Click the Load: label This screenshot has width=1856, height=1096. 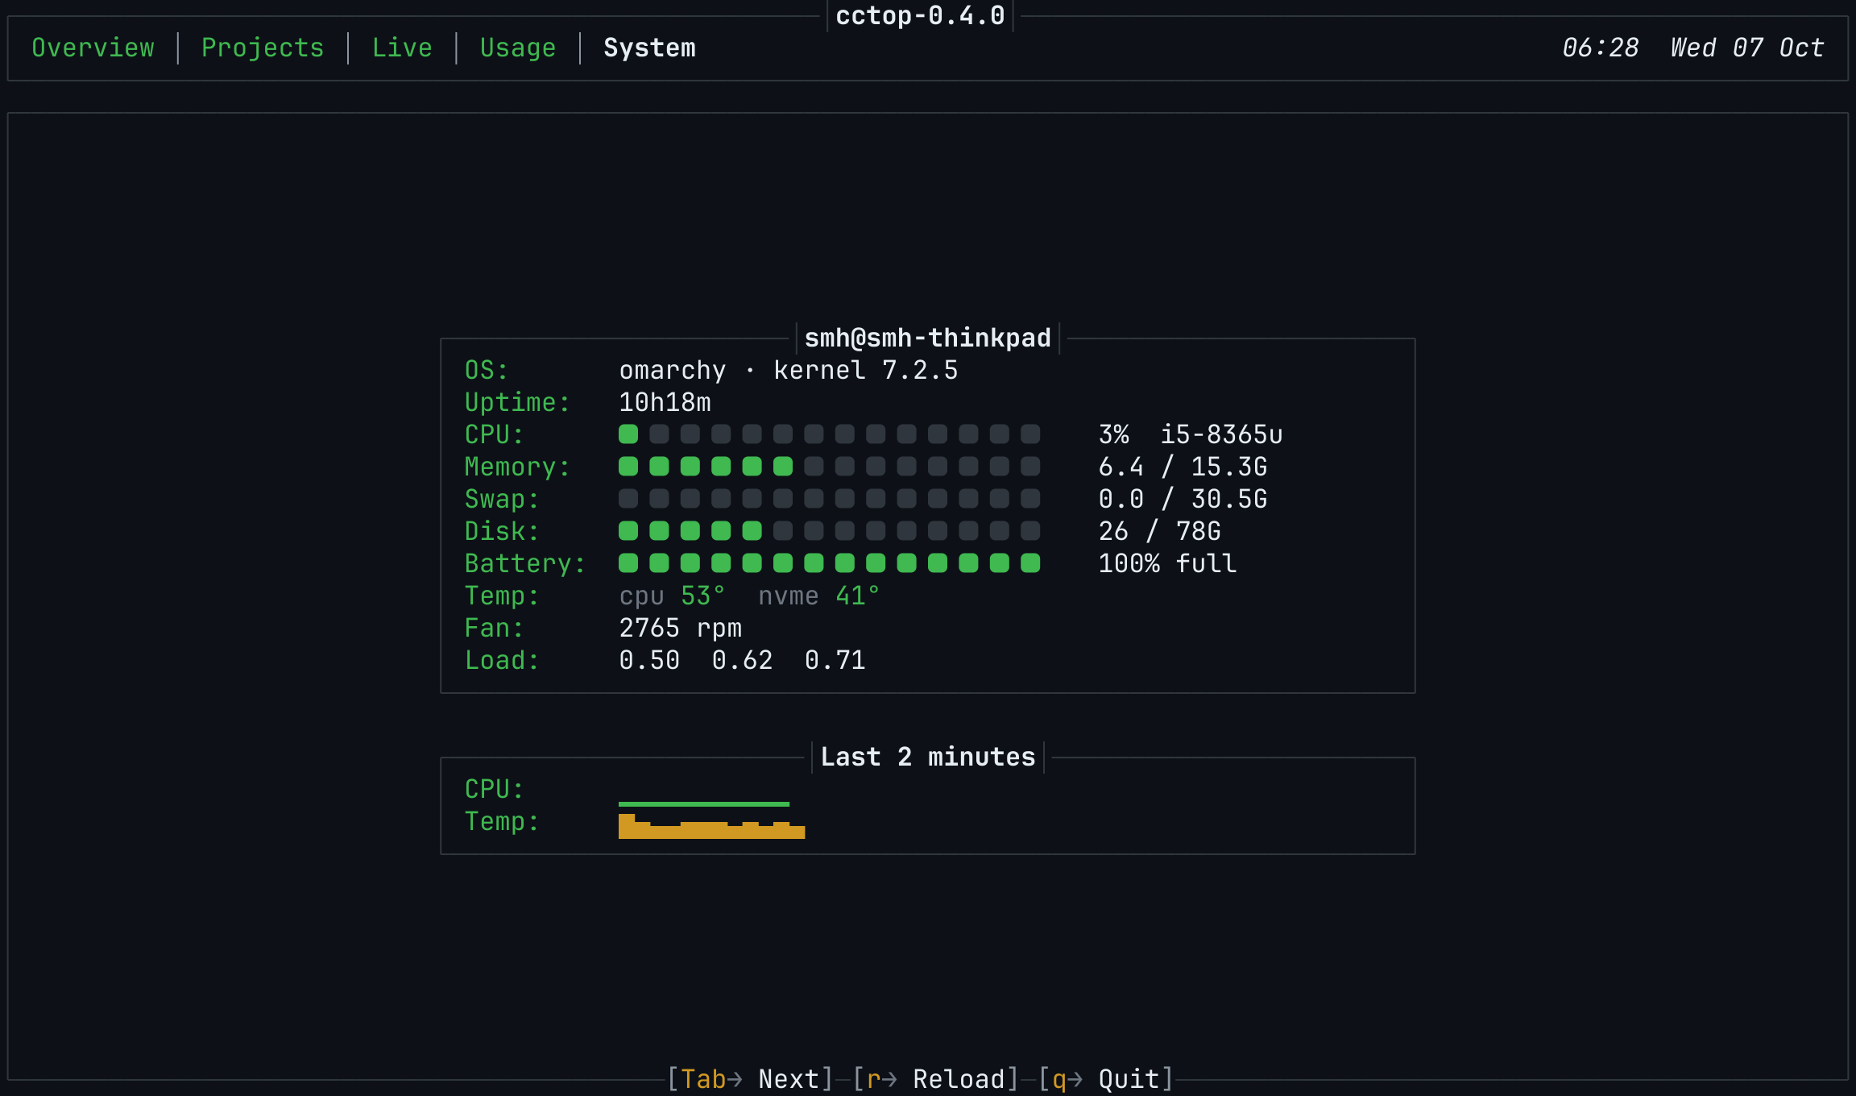[502, 660]
